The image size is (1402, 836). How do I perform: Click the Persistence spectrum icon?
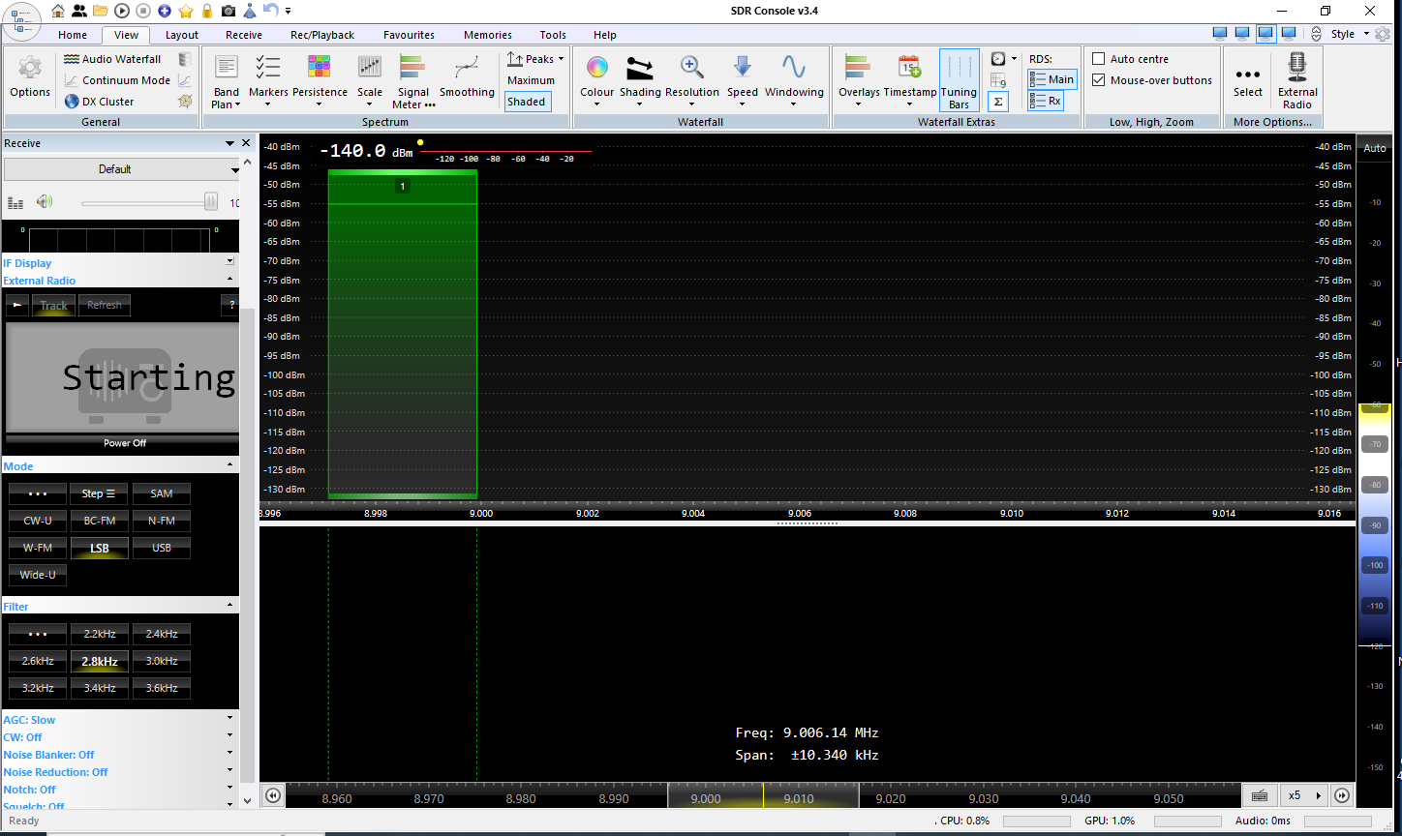[x=320, y=68]
